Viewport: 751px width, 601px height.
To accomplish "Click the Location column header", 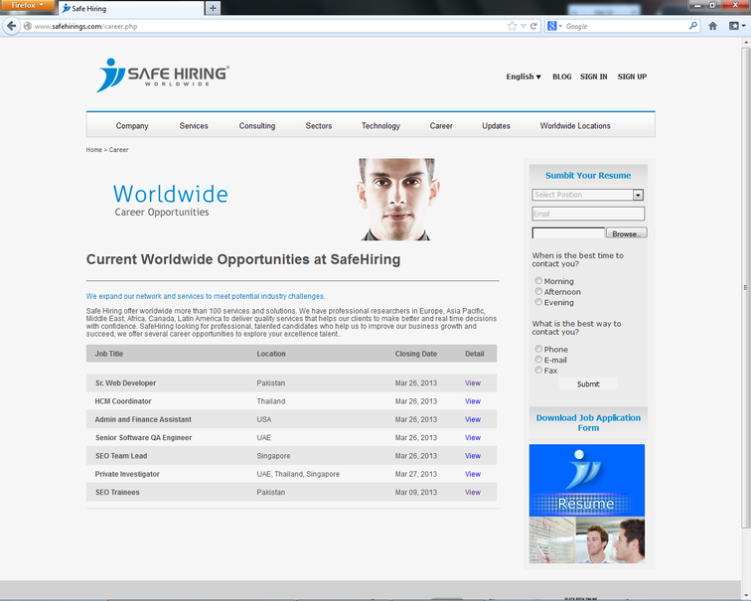I will [271, 354].
